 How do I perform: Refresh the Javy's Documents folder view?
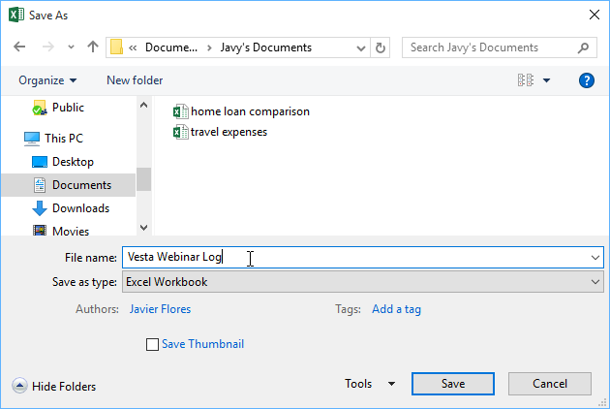tap(381, 47)
